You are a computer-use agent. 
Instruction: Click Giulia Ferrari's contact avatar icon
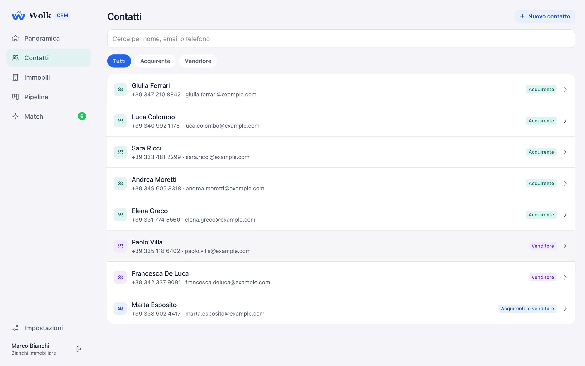click(x=120, y=90)
